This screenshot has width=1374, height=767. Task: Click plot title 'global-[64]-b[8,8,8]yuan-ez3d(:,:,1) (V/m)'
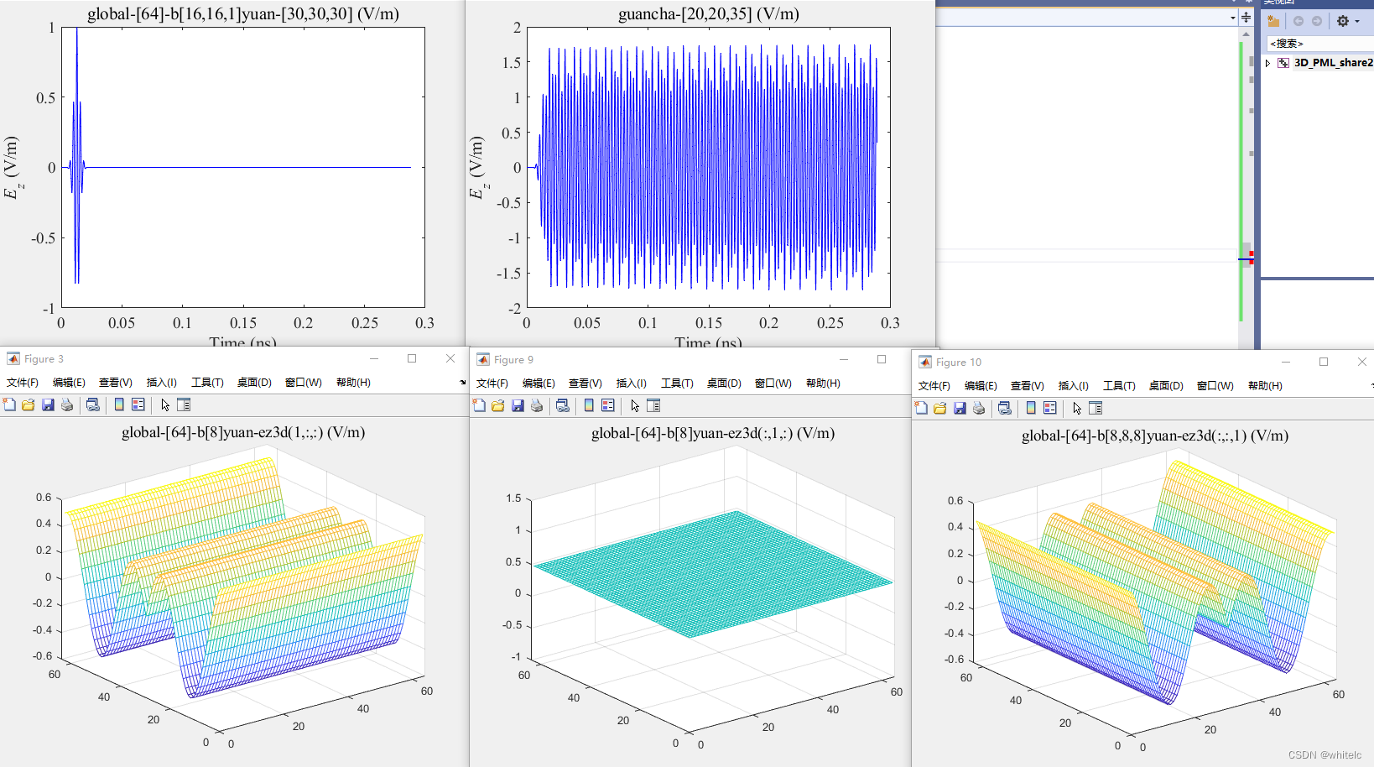coord(1155,436)
